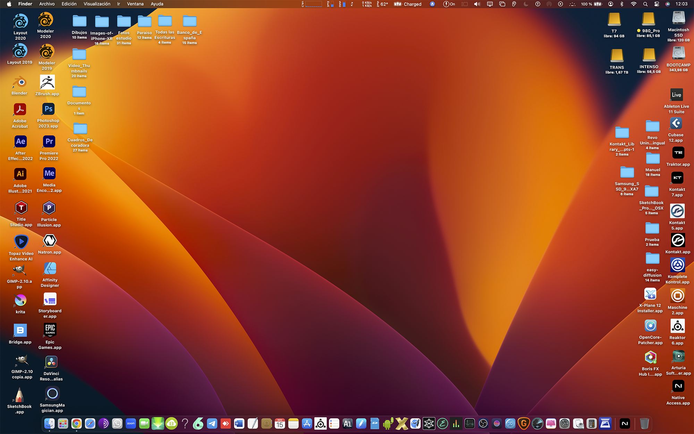Toggle Bluetooth in the menu bar

[x=622, y=4]
